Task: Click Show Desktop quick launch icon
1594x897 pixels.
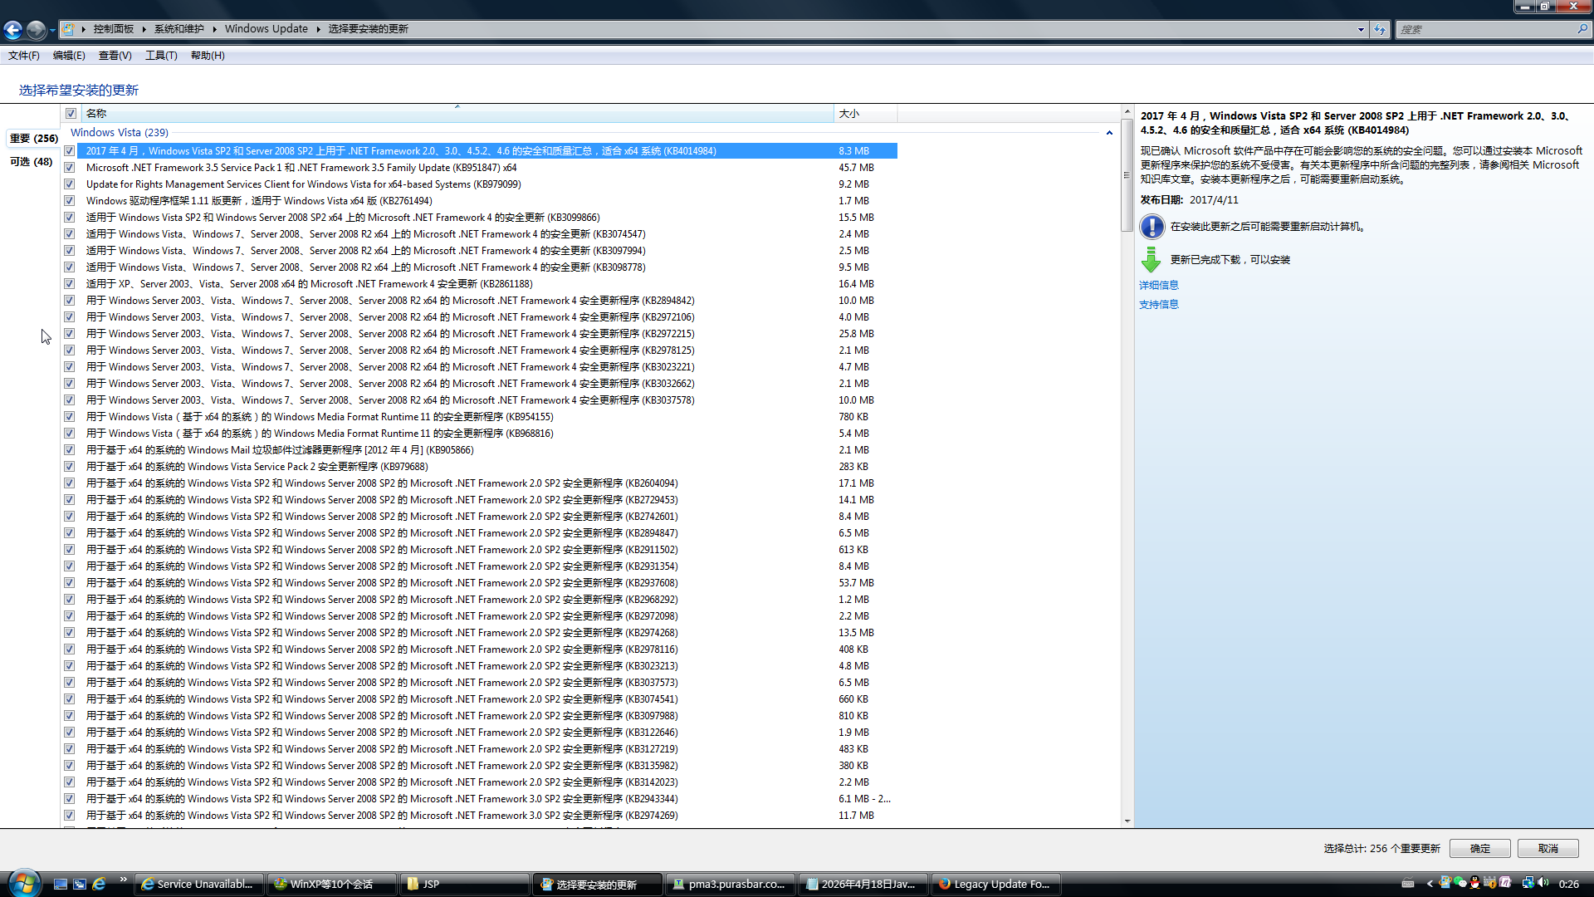Action: pos(60,884)
